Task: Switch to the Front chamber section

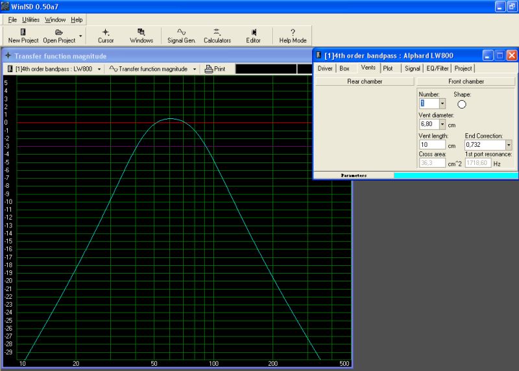Action: (x=466, y=81)
